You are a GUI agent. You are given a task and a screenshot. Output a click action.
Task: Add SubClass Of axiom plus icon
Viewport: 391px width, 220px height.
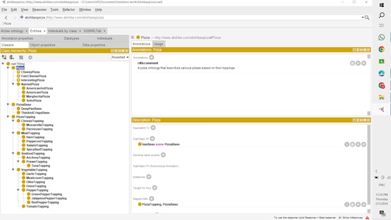click(x=152, y=138)
